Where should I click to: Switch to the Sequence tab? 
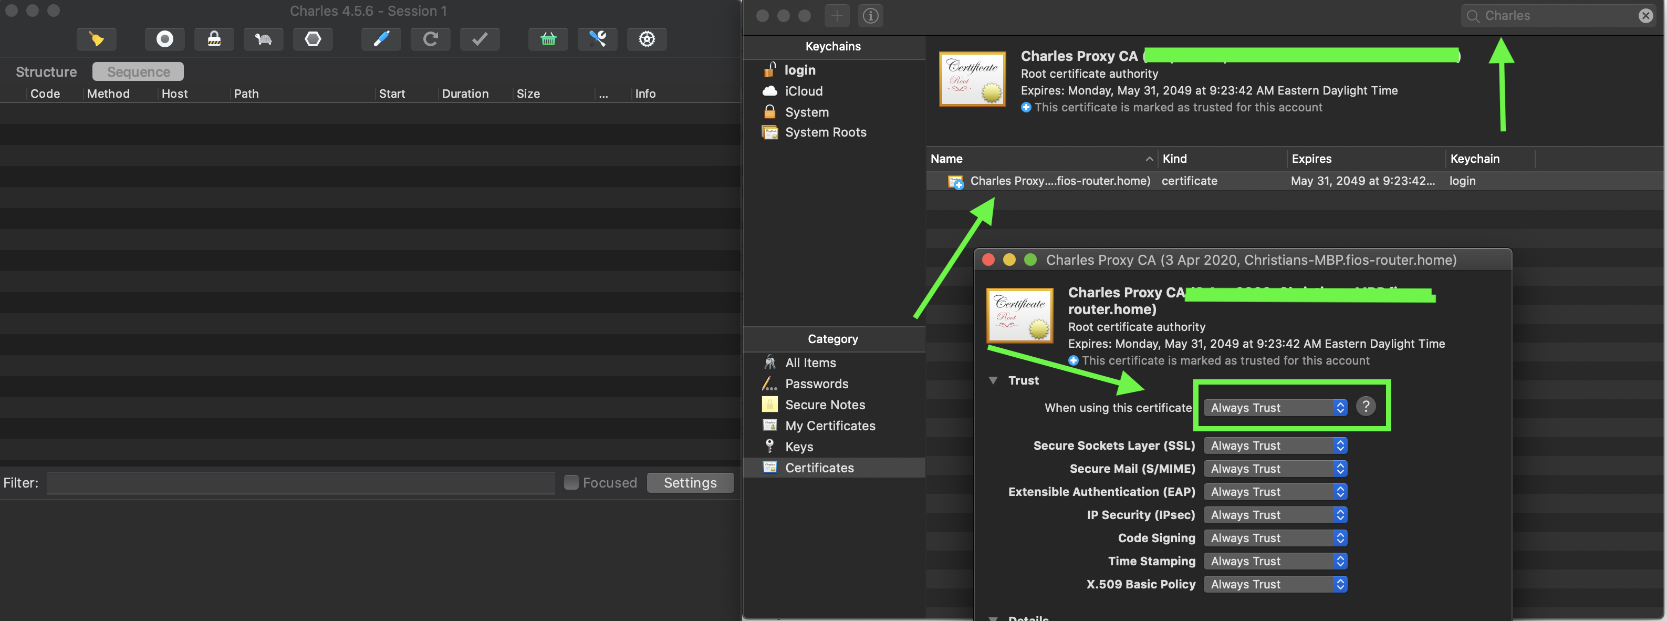coord(138,72)
